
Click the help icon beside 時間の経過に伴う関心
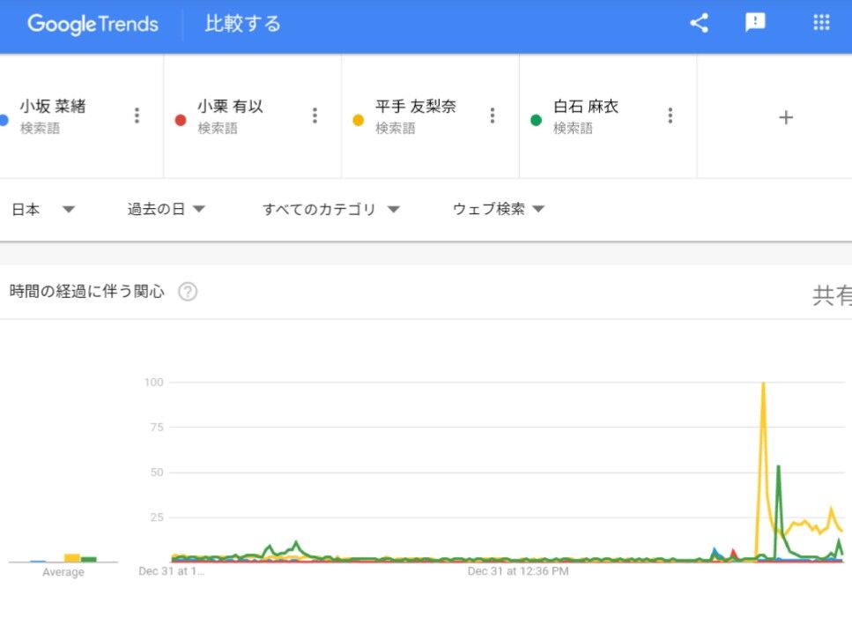188,292
